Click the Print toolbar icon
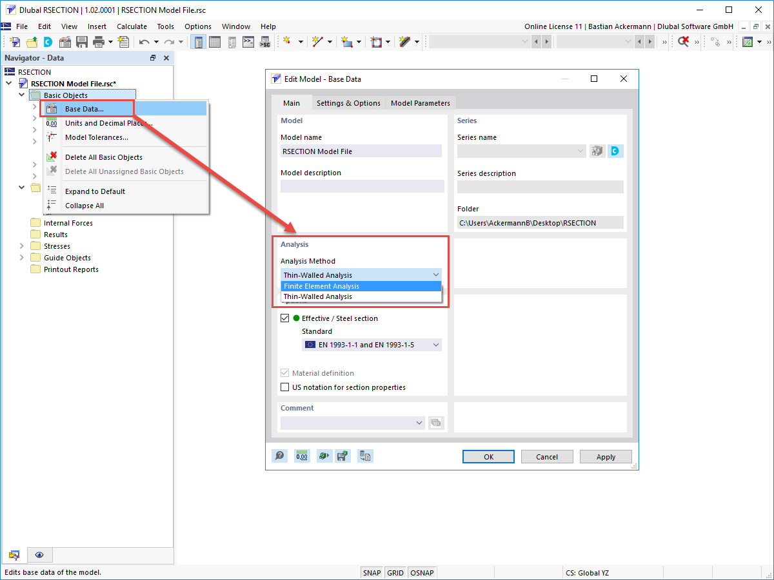The image size is (774, 580). click(x=99, y=42)
